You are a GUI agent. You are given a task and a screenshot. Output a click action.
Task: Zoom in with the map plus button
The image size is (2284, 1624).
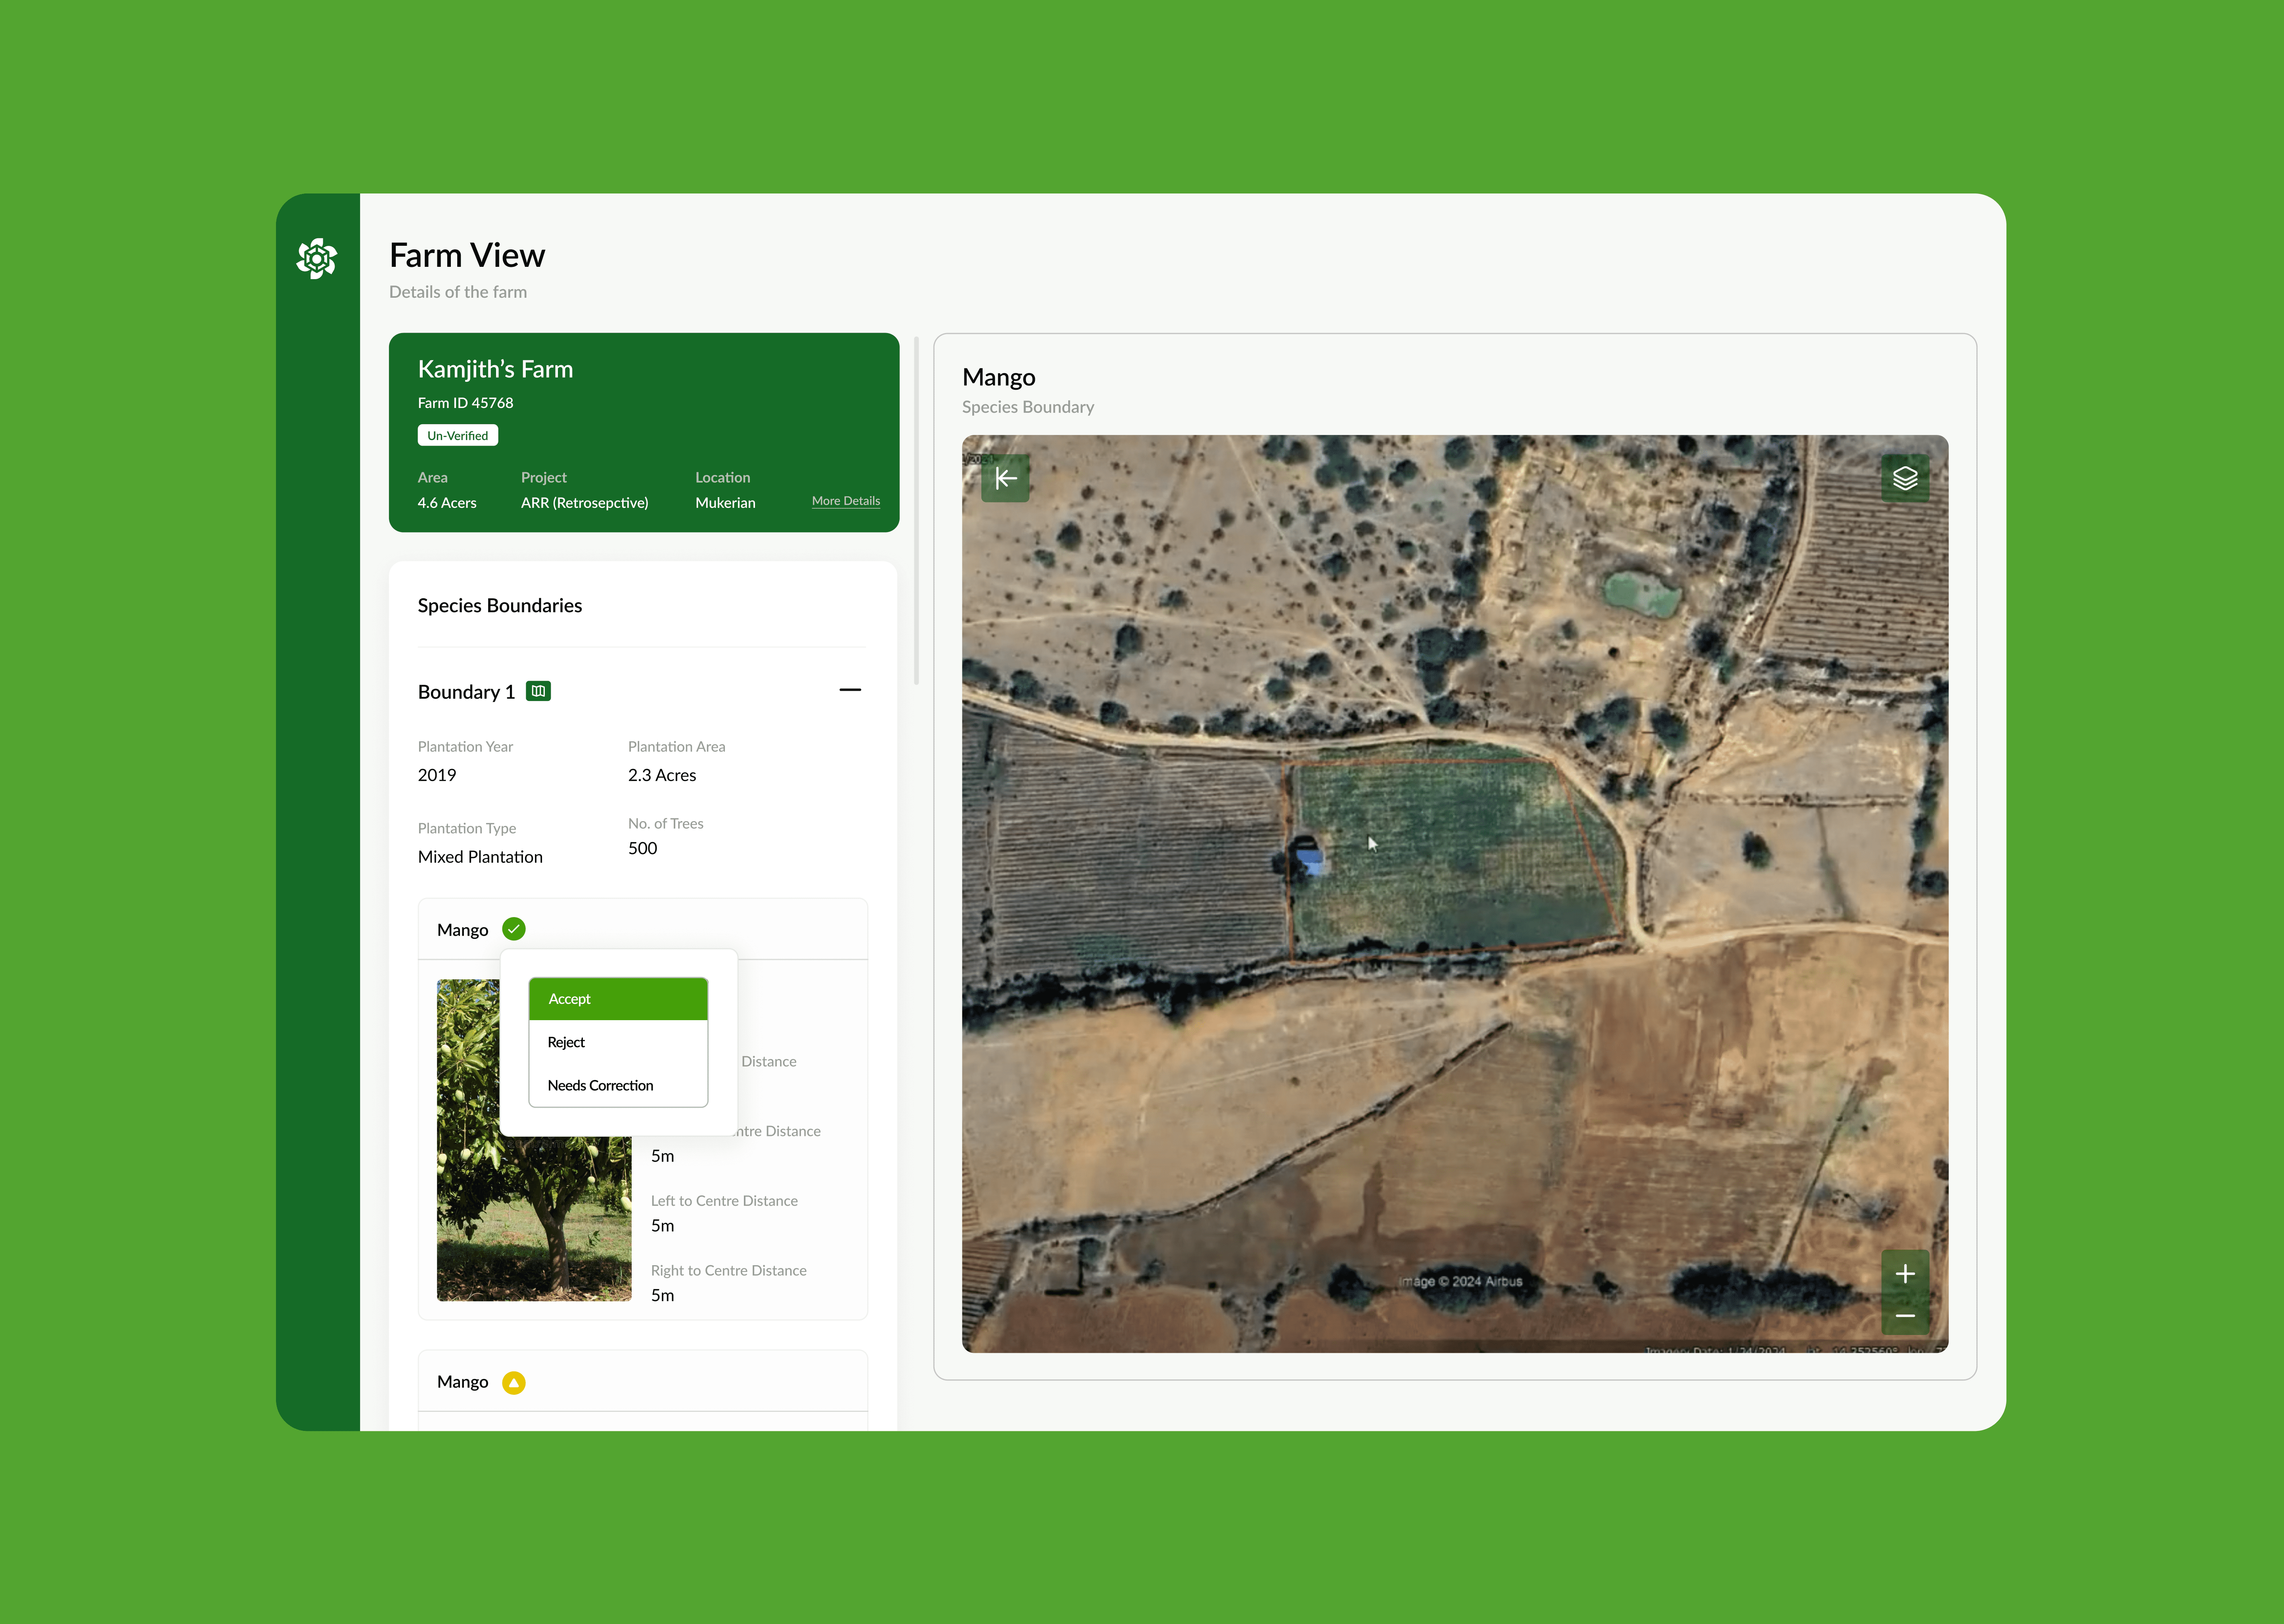coord(1904,1273)
